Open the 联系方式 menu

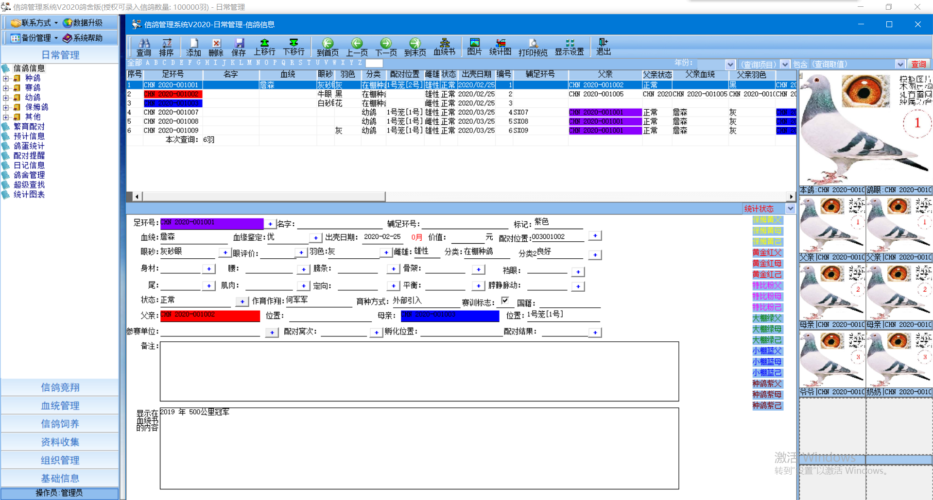(35, 23)
